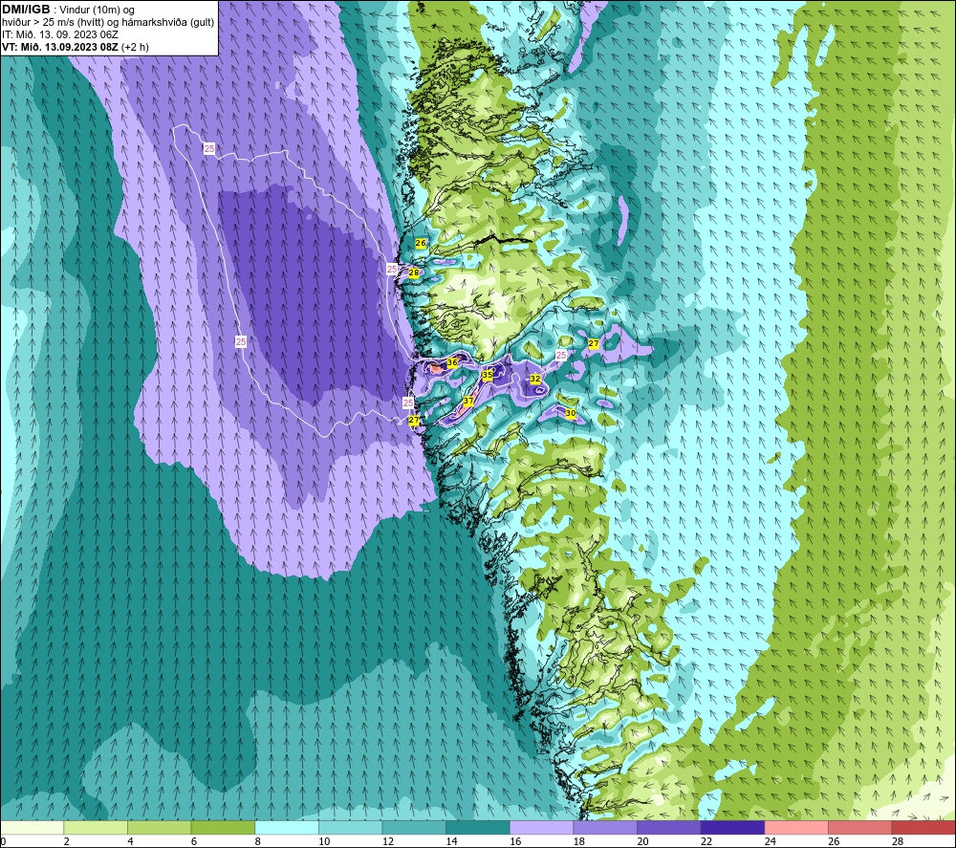Image resolution: width=956 pixels, height=848 pixels.
Task: Select the 26–28 m/s salmon red swatch
Action: (x=860, y=827)
